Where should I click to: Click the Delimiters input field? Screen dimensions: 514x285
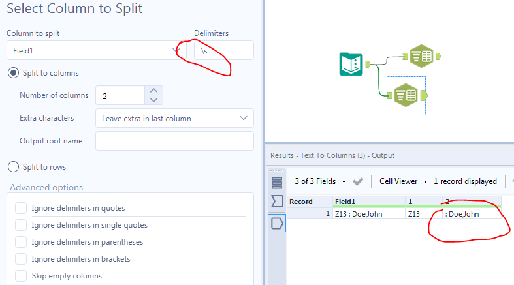point(224,50)
